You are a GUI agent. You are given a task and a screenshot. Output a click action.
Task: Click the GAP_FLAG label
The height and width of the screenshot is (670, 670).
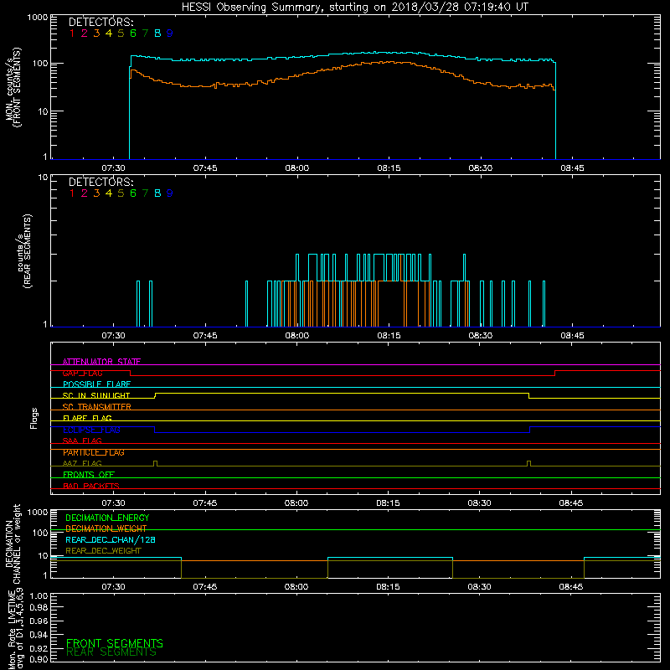click(82, 373)
